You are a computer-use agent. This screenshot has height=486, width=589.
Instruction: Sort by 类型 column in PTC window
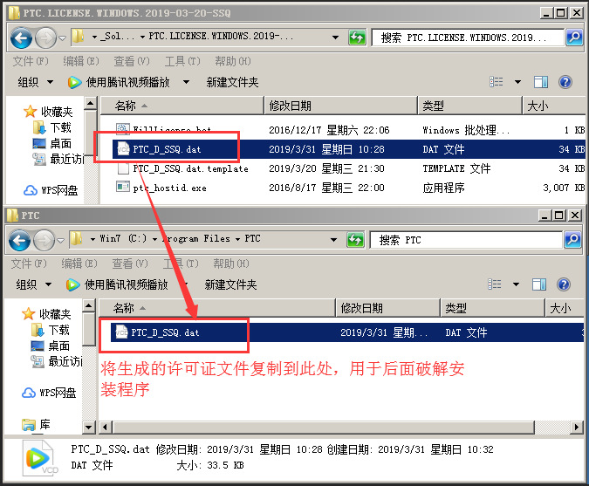[x=493, y=308]
